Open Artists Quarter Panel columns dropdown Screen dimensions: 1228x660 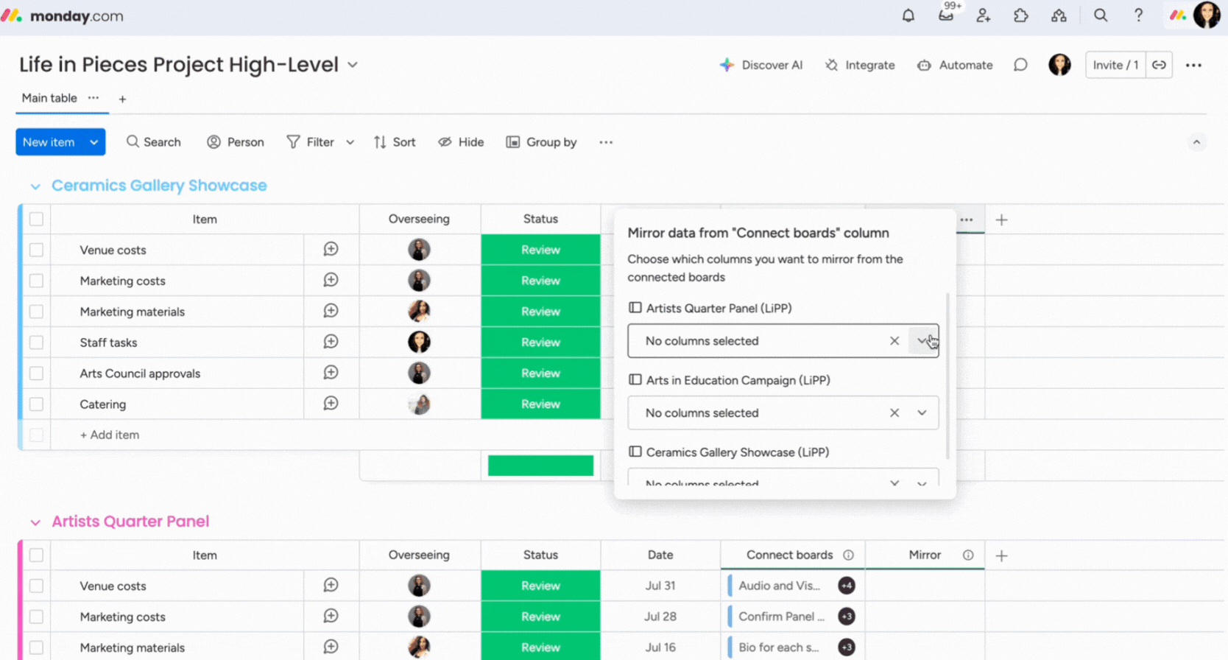[x=922, y=341]
